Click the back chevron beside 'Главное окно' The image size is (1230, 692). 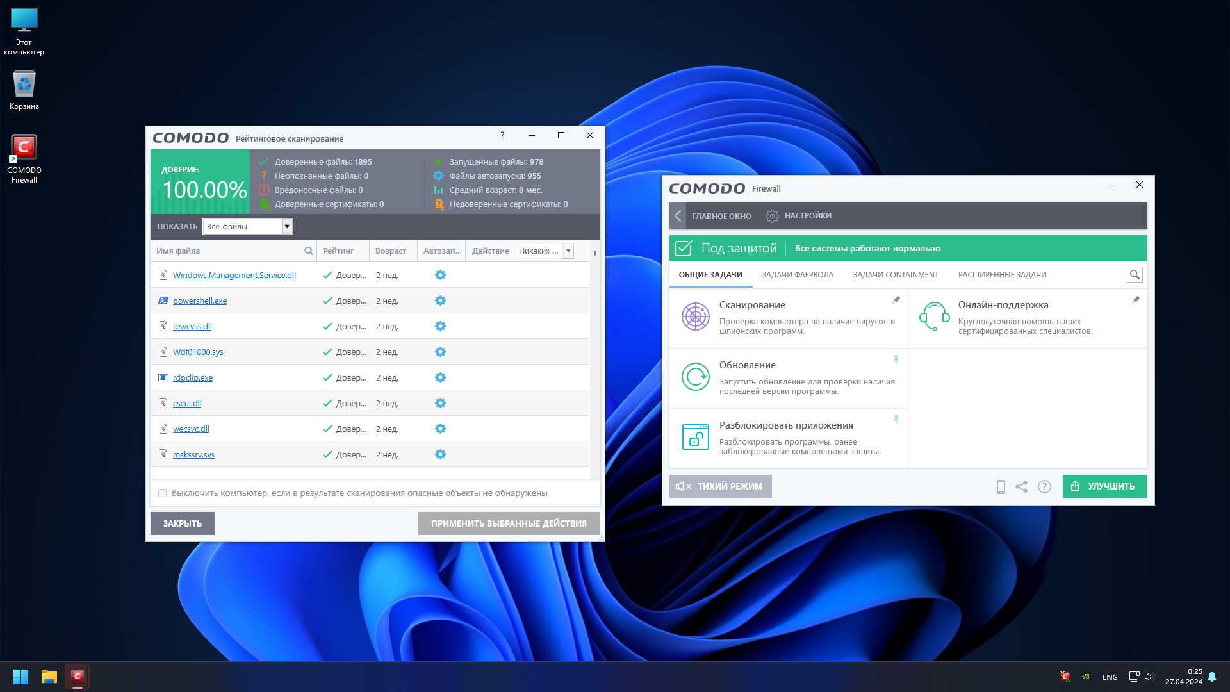click(x=678, y=216)
